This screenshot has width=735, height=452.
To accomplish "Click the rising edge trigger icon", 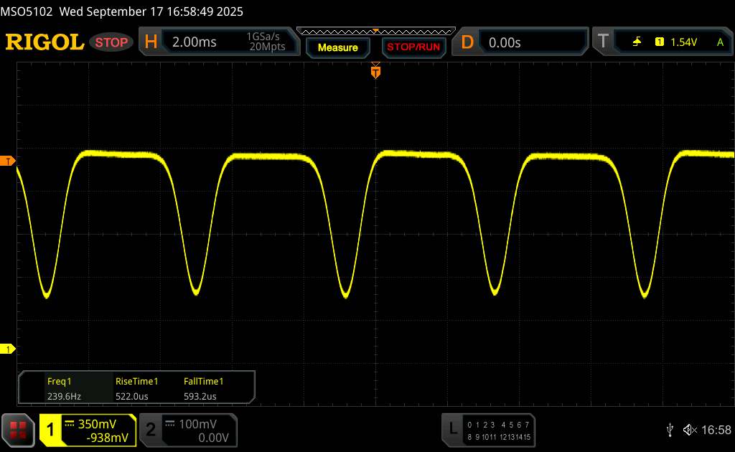I will coord(637,42).
